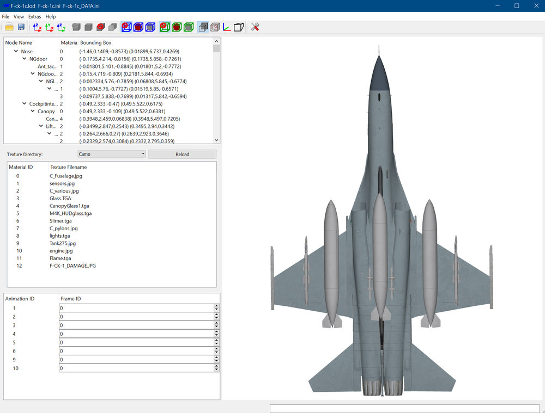Open the Texture Directory Camo dropdown
Screen dimensions: 545x413
coord(112,154)
